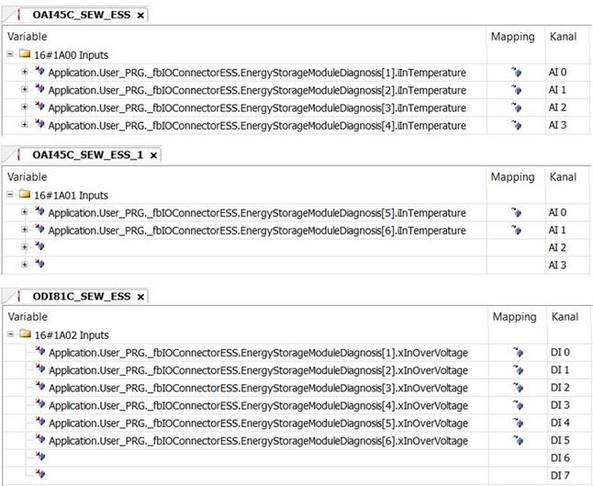Click mapping icon for DI 0 row
The width and height of the screenshot is (593, 486).
point(516,353)
